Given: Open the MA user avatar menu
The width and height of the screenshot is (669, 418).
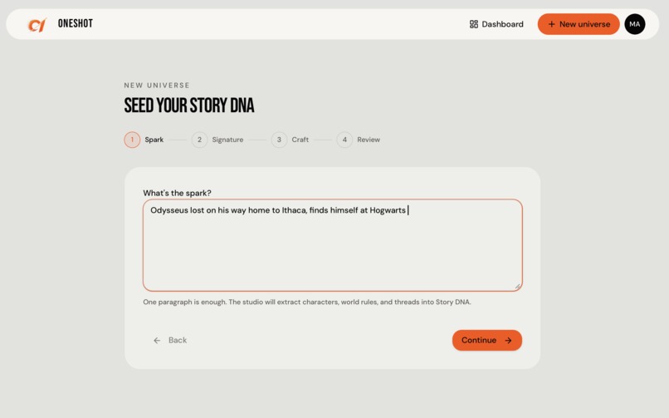Looking at the screenshot, I should [634, 24].
